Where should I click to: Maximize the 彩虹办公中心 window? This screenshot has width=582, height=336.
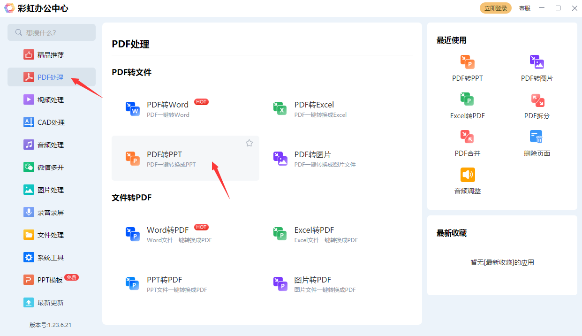(558, 8)
